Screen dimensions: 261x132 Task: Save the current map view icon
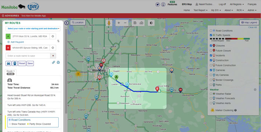[135, 23]
